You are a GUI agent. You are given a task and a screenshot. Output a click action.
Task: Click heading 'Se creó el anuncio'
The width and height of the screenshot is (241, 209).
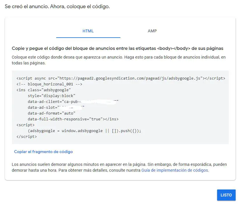coord(57,6)
